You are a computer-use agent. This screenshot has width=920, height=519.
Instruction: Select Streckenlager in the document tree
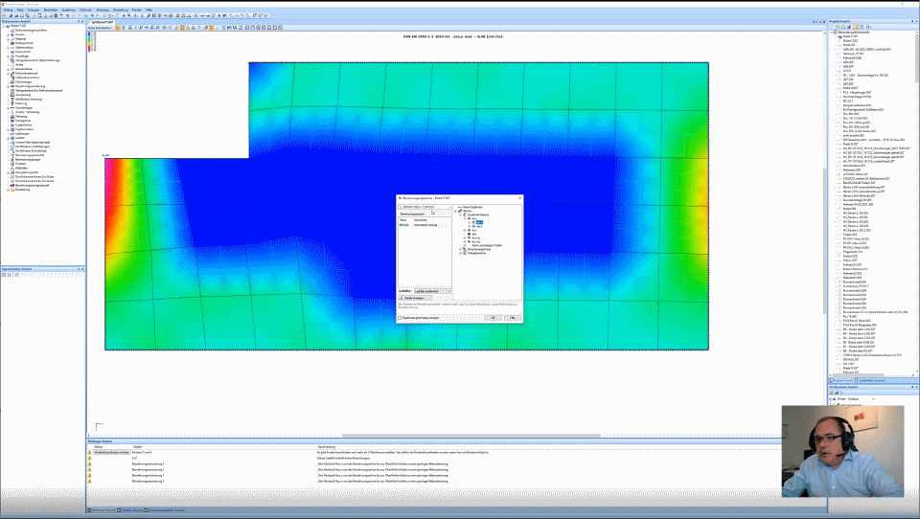point(24,107)
